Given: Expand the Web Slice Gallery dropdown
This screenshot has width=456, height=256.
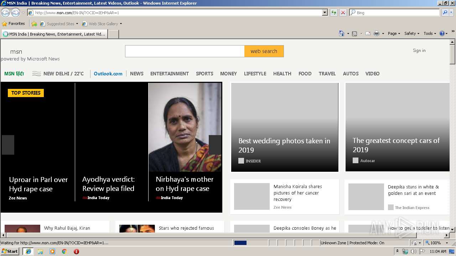Looking at the screenshot, I should click(x=121, y=24).
